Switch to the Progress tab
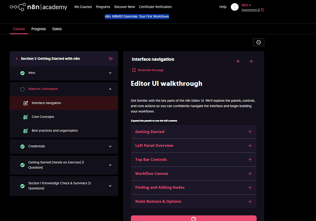316x221 pixels. 38,29
